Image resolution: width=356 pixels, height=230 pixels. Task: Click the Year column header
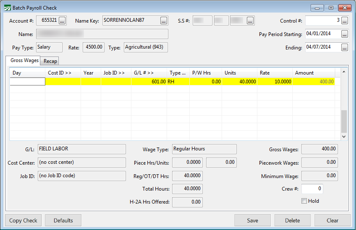91,73
